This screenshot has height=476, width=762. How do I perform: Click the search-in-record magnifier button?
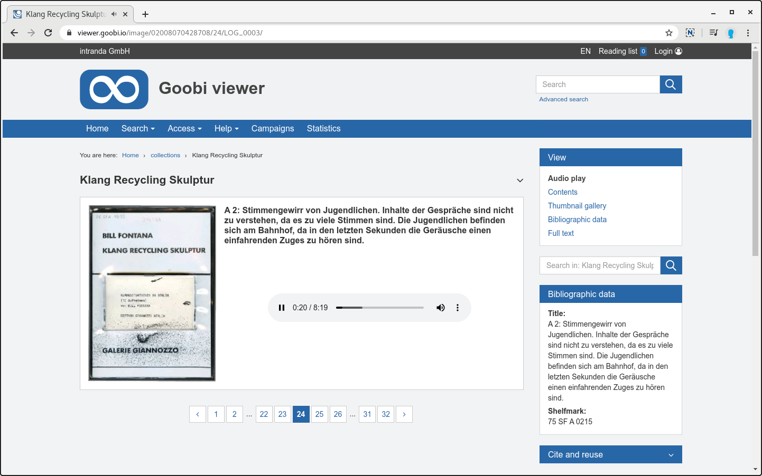click(x=671, y=265)
